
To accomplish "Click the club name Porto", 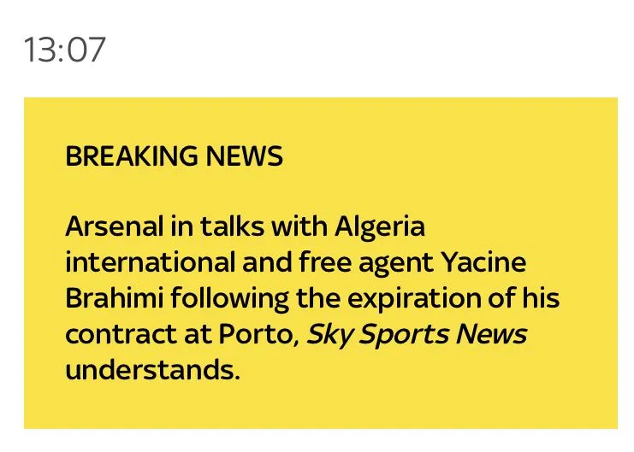I will point(263,334).
